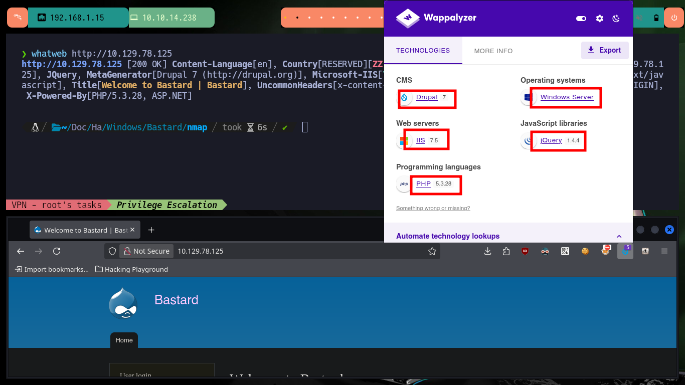Screen dimensions: 685x385
Task: Open the extension icon with red blocked badge
Action: [x=606, y=250]
